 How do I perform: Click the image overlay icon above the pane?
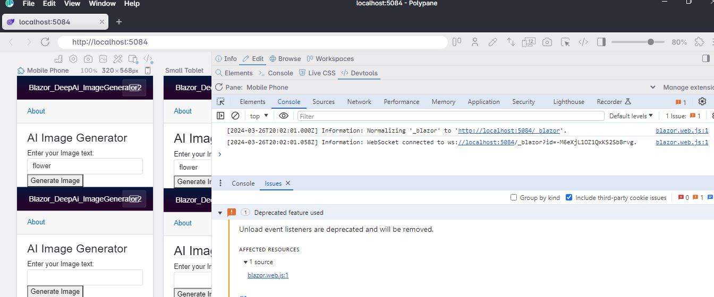[103, 59]
